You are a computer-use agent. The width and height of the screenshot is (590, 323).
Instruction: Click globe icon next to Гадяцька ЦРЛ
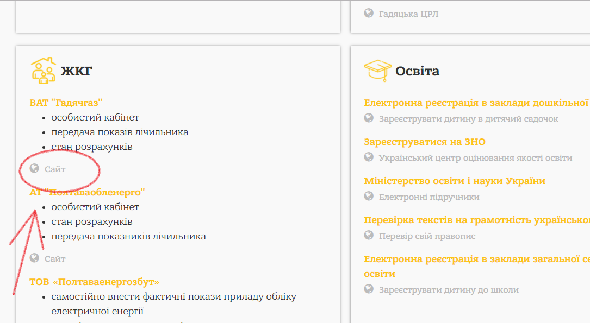[x=369, y=13]
